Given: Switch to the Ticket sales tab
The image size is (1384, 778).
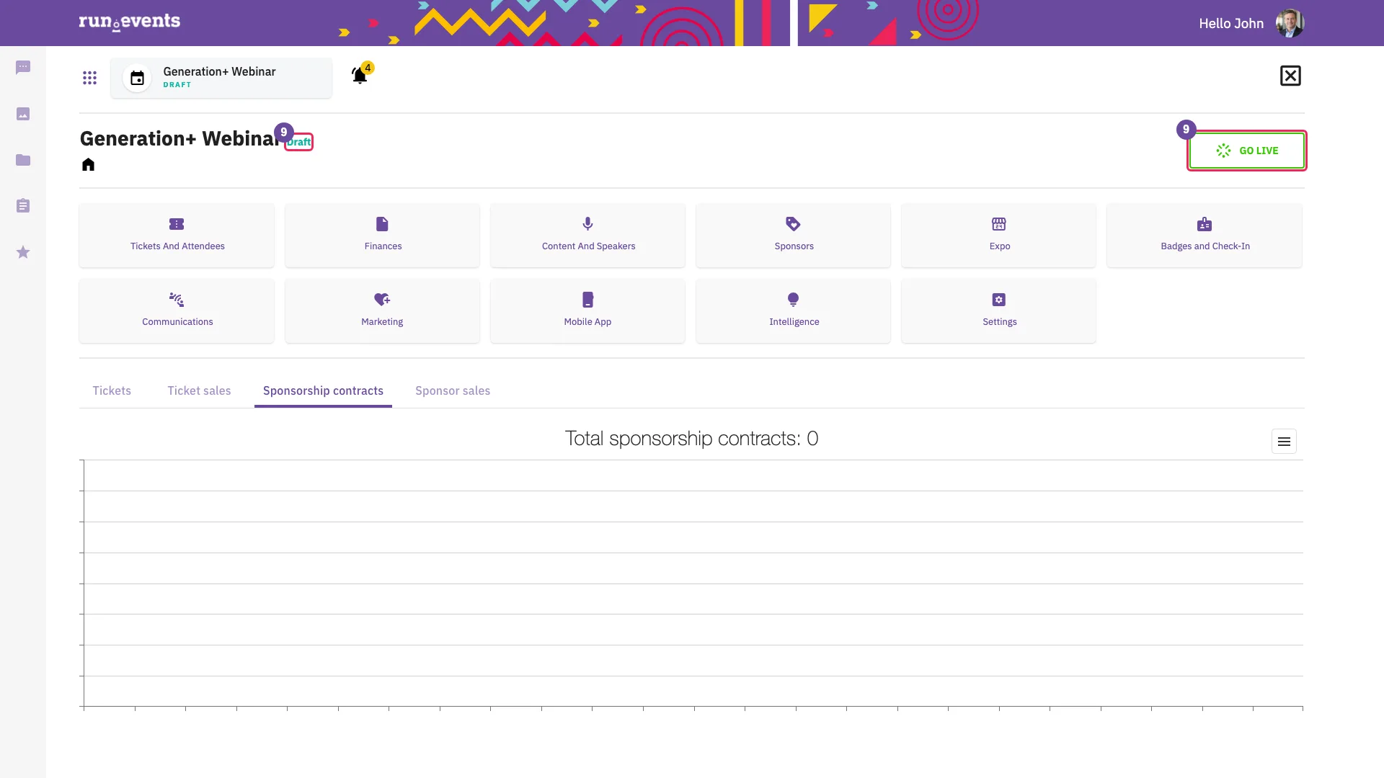Looking at the screenshot, I should point(199,390).
